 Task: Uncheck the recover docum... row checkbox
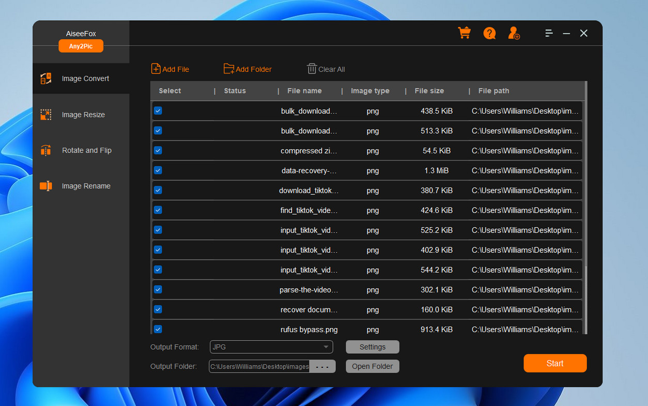pos(158,309)
